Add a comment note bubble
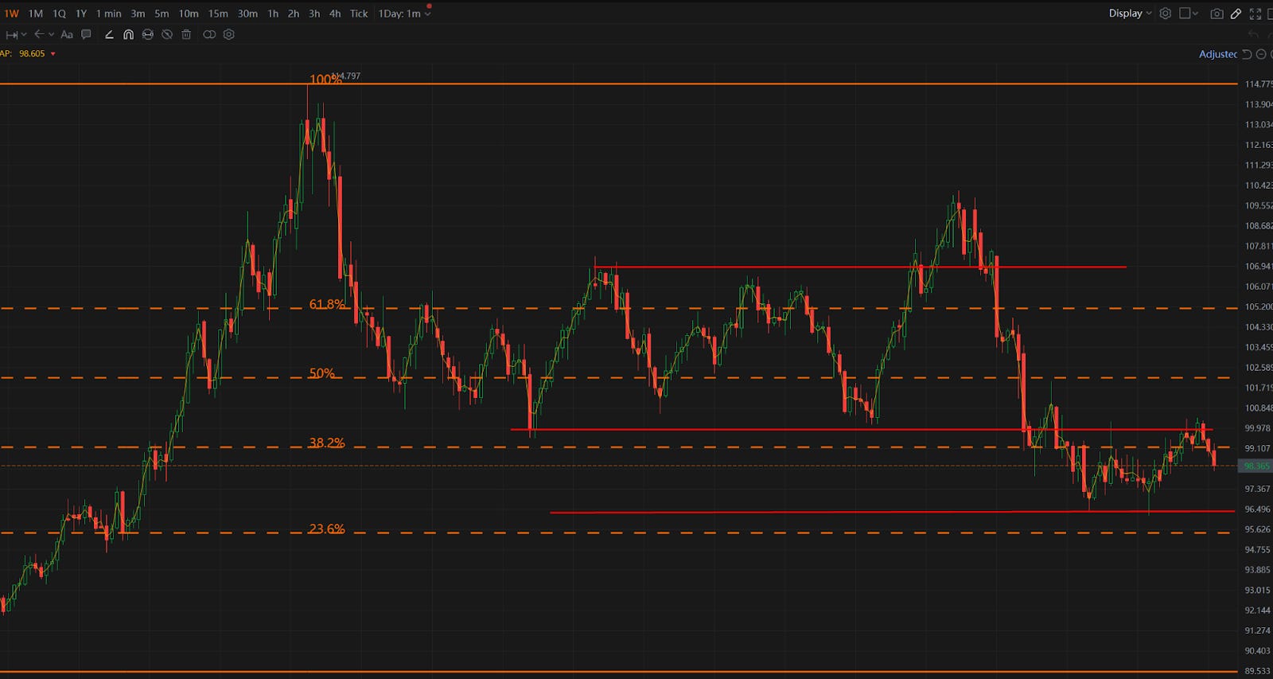 pyautogui.click(x=86, y=34)
